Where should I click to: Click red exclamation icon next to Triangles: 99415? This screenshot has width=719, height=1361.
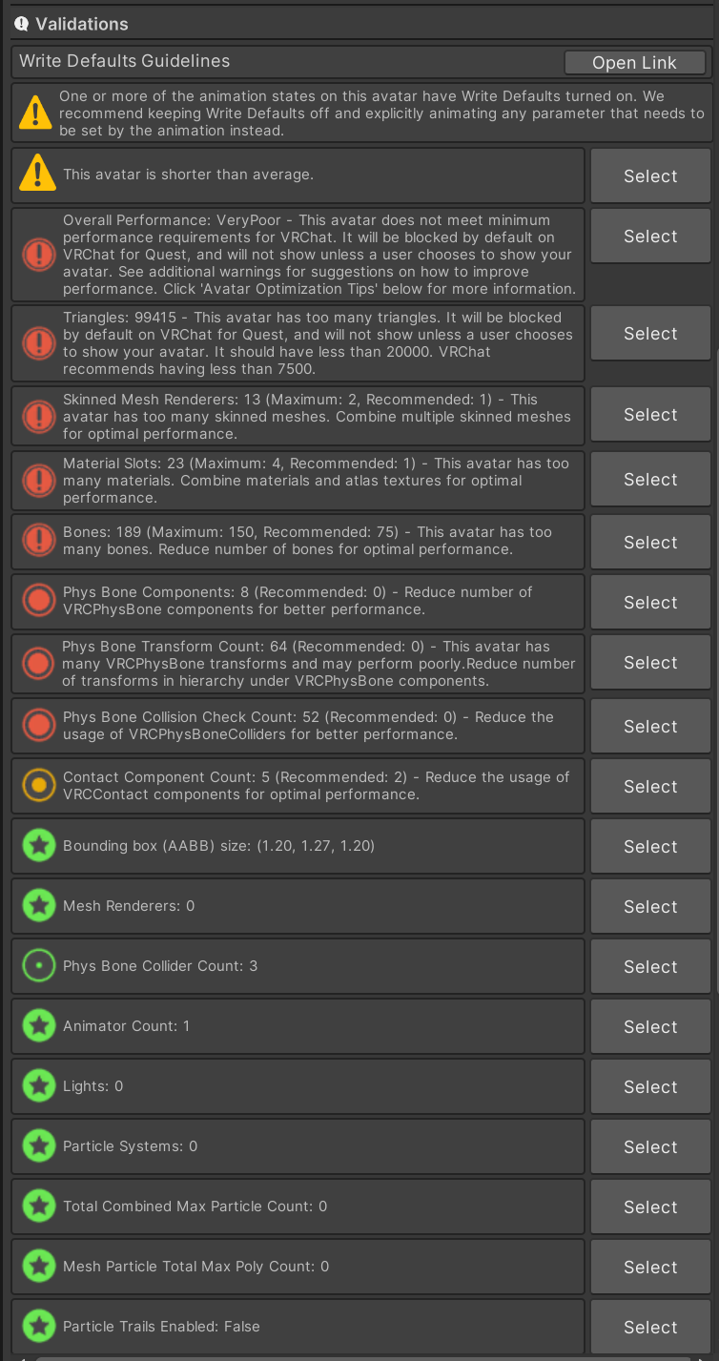(38, 342)
